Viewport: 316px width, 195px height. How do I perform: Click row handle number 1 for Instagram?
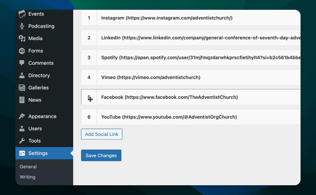pos(89,18)
